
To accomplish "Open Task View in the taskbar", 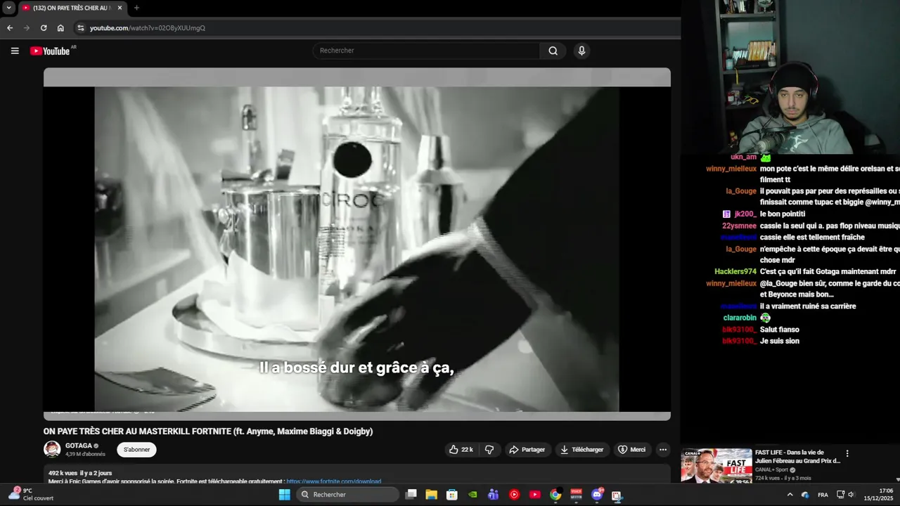I will 411,495.
